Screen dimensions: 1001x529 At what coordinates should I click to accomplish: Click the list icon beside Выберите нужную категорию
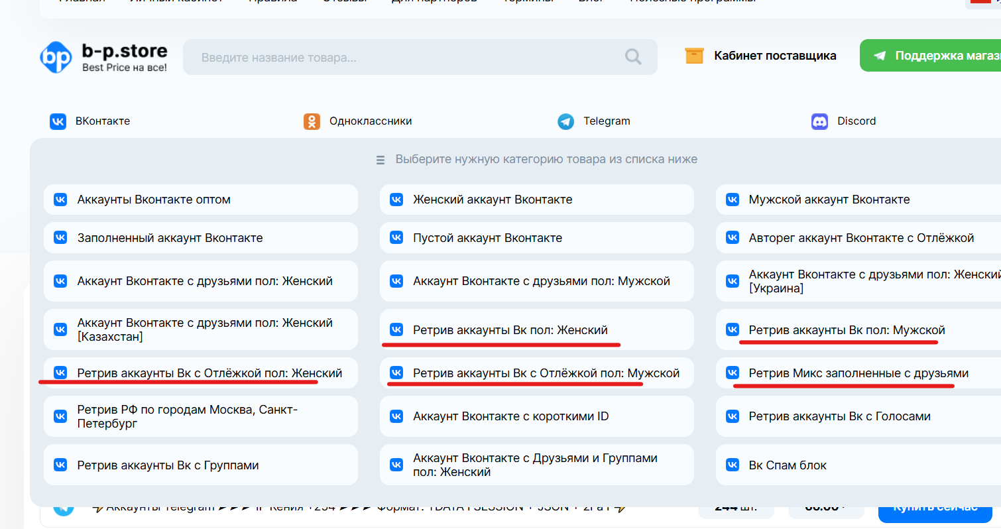pos(381,160)
